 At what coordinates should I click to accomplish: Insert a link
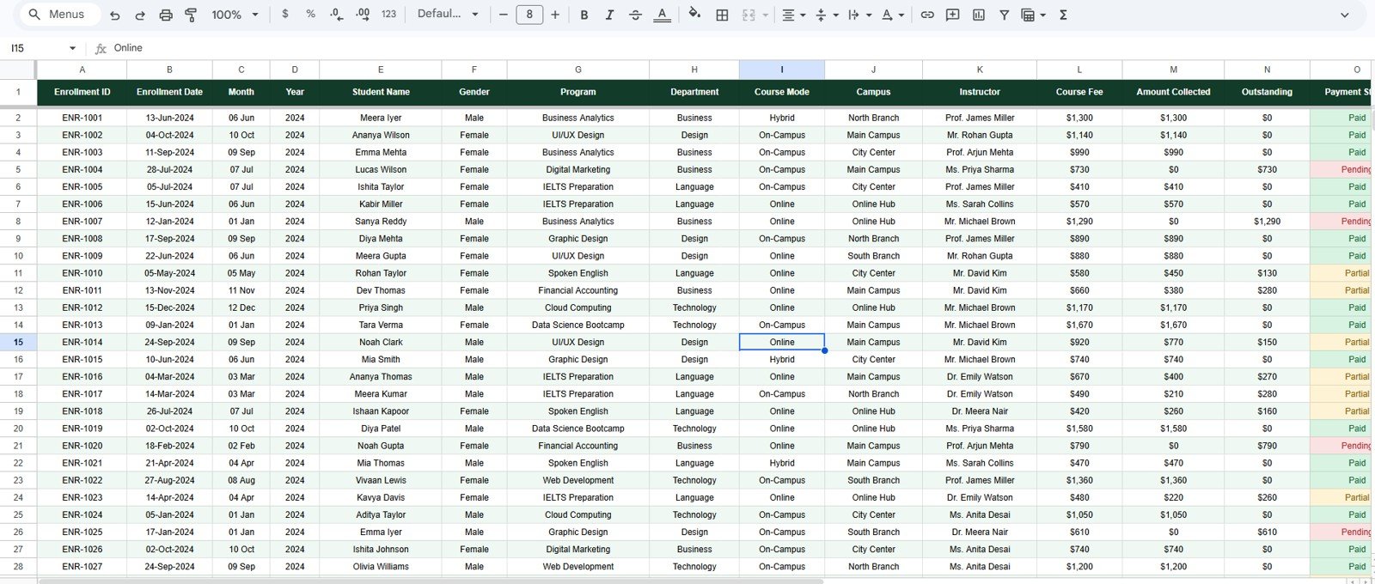pos(927,15)
